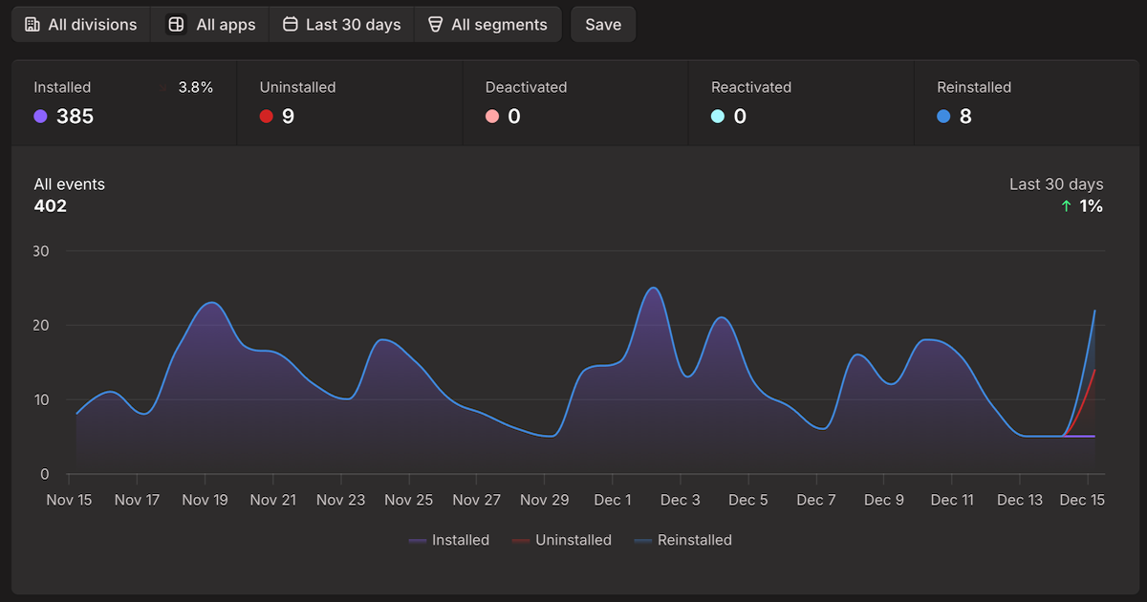Viewport: 1147px width, 602px height.
Task: Click the purple Installed status dot
Action: click(40, 117)
